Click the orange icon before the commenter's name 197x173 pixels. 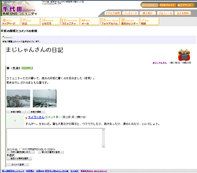coord(26,118)
